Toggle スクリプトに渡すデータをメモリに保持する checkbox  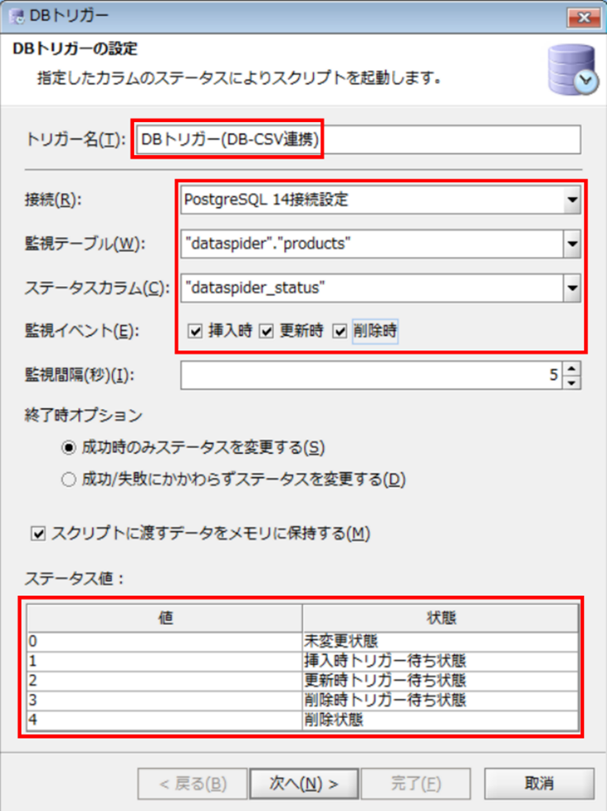[38, 534]
